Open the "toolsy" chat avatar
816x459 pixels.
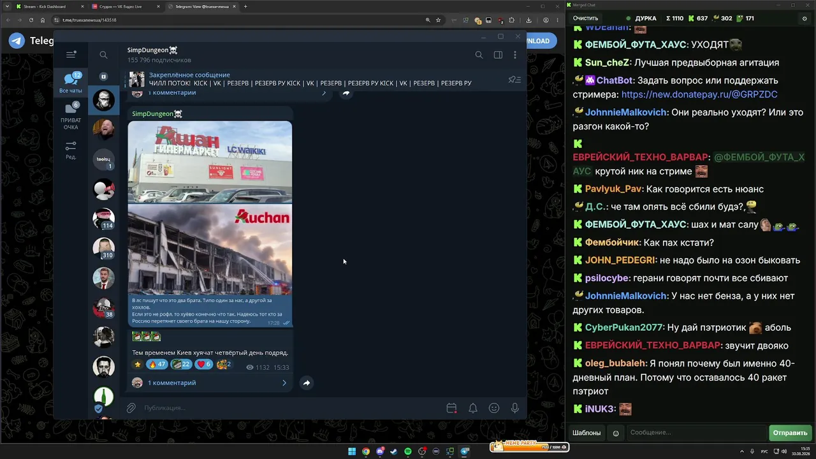104,159
